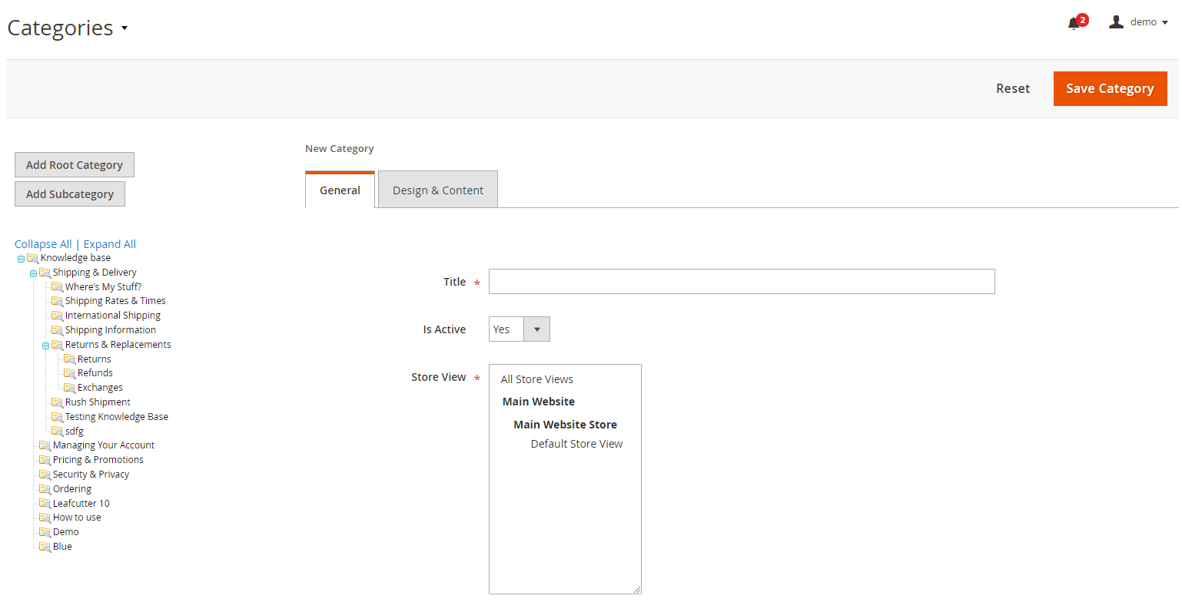Click the Ordering folder icon
Screen dimensions: 1182x602
point(45,489)
